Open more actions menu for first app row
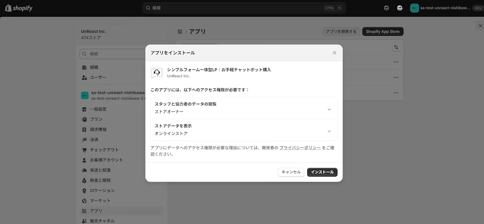 tap(396, 62)
